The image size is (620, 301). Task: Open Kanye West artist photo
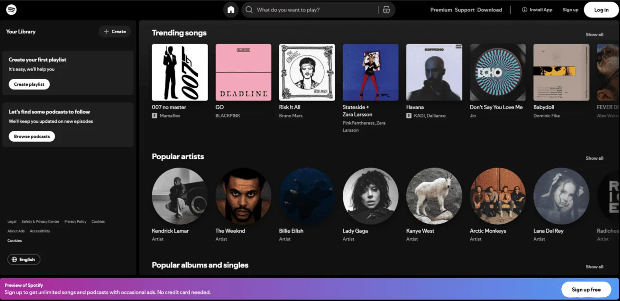[x=434, y=196]
